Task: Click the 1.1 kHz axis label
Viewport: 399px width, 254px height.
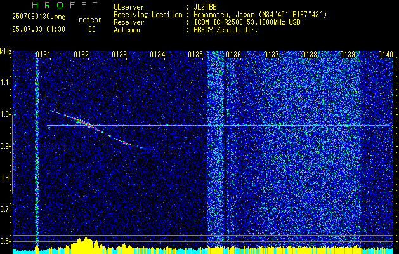Action: click(x=5, y=83)
